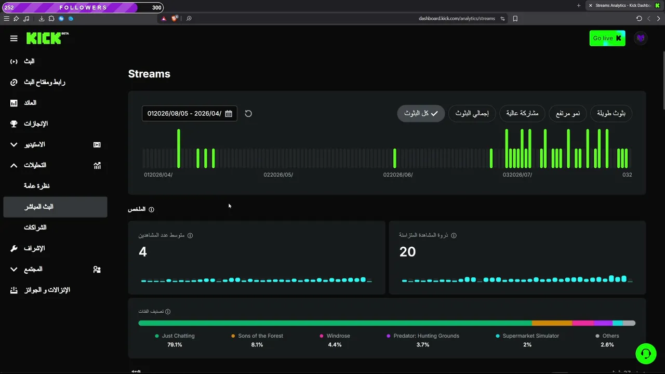Open the profile avatar menu
The image size is (665, 374).
[641, 38]
